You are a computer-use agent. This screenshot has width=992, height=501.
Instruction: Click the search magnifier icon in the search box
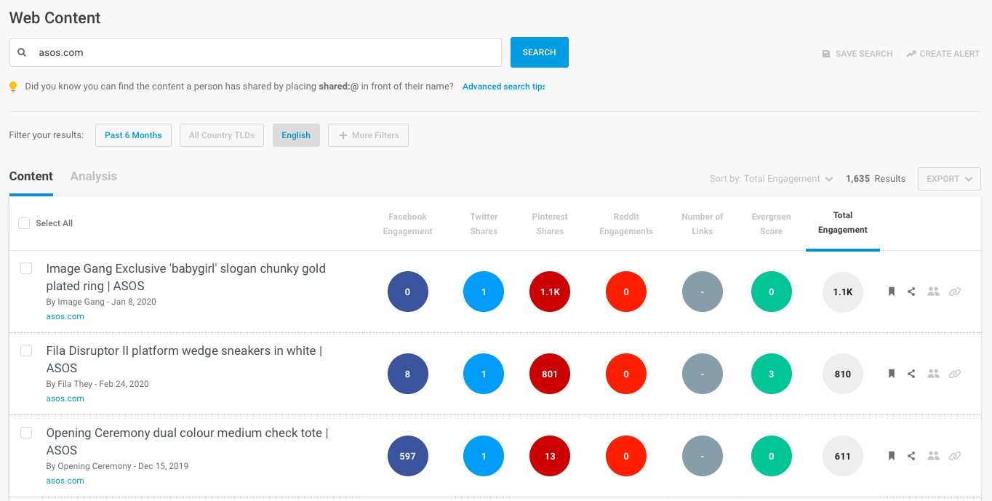click(22, 52)
